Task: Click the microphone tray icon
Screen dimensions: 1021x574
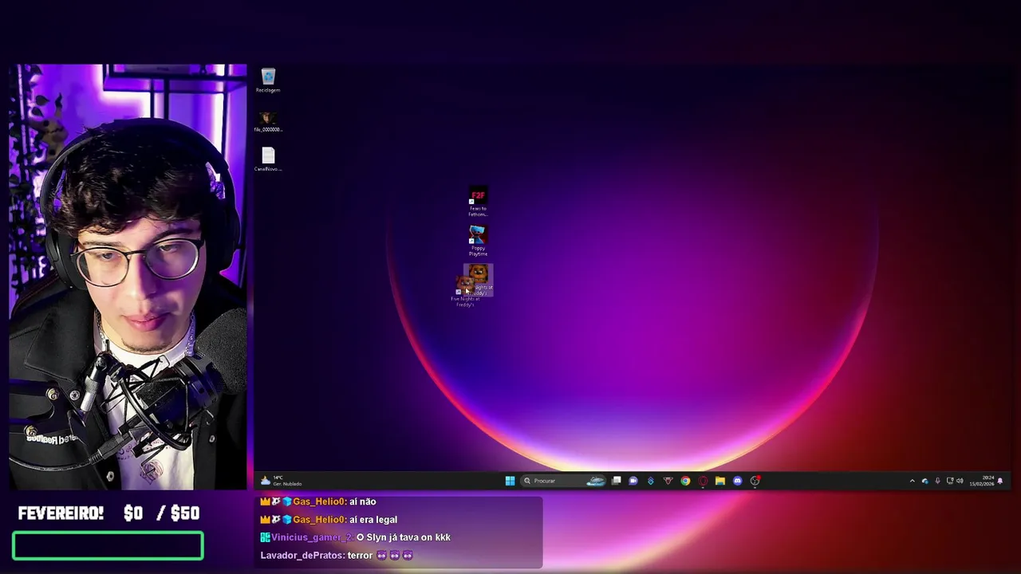Action: [x=937, y=481]
